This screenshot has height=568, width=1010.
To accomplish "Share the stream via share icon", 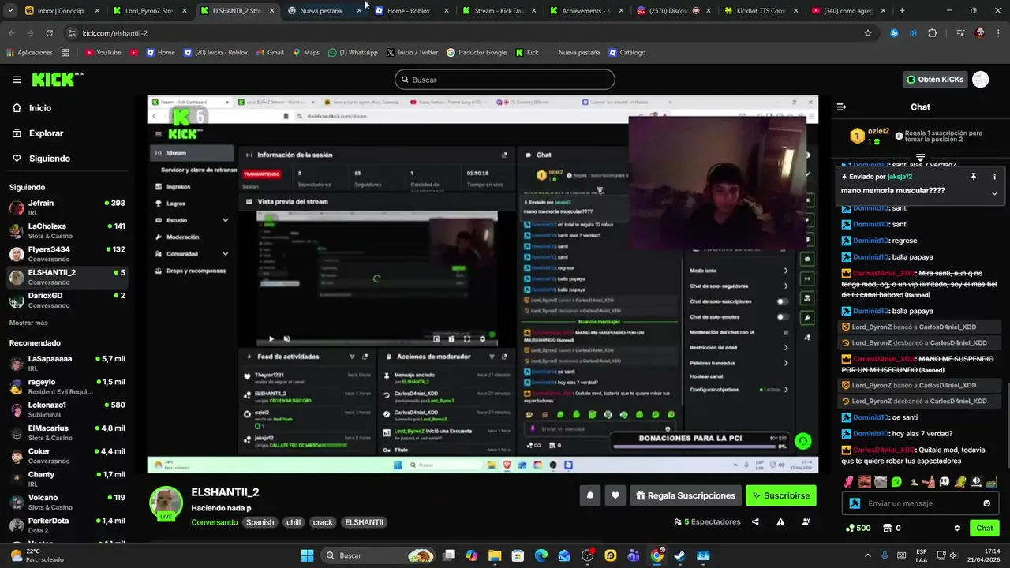I will [755, 521].
